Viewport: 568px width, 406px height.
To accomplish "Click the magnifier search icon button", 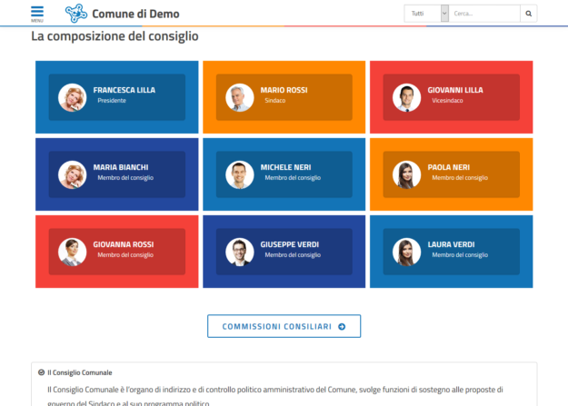I will tap(529, 14).
